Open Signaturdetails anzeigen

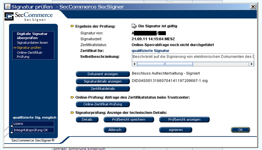[x=103, y=81]
